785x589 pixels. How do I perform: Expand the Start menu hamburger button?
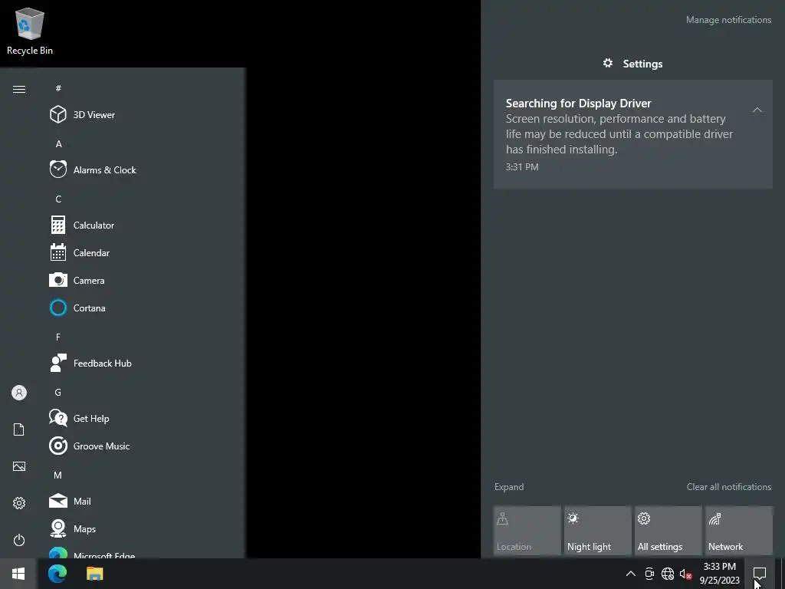tap(19, 89)
